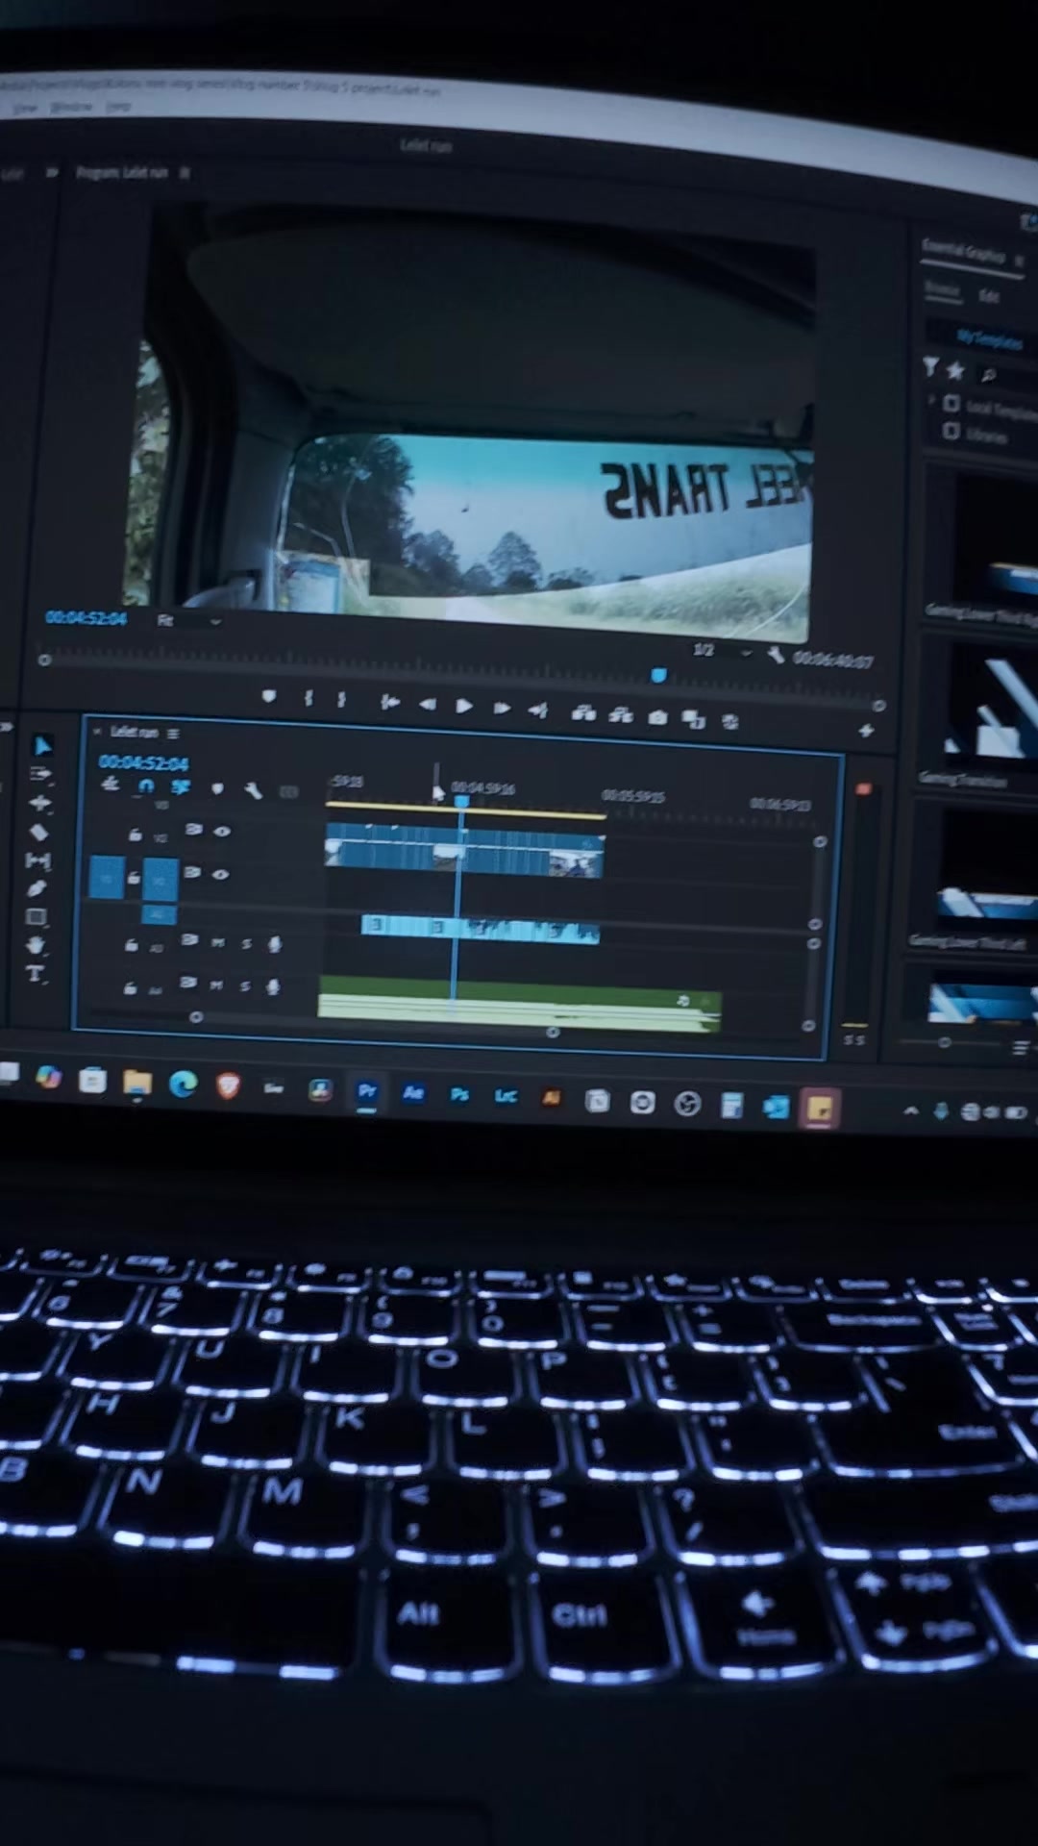Step forward one frame
Screen dimensions: 1038x1846
502,709
